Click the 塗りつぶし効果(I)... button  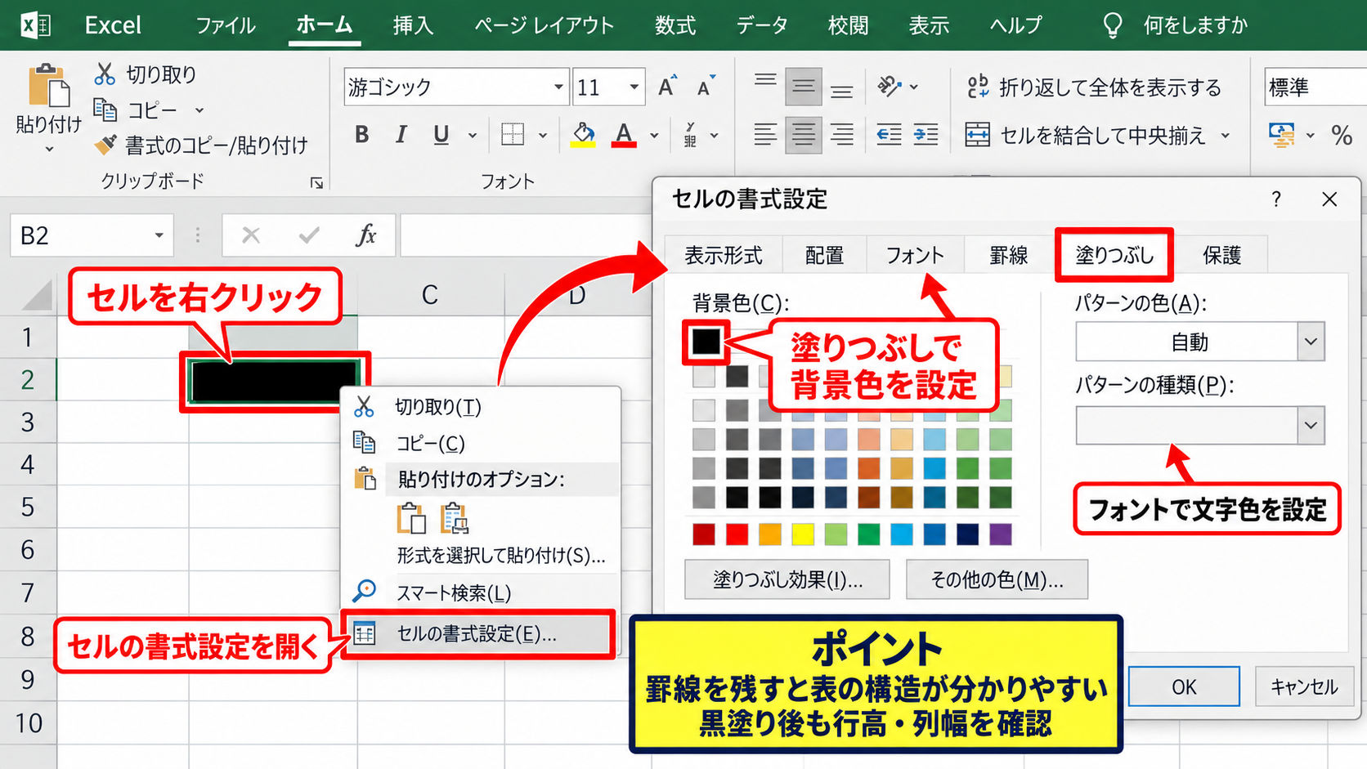(787, 579)
